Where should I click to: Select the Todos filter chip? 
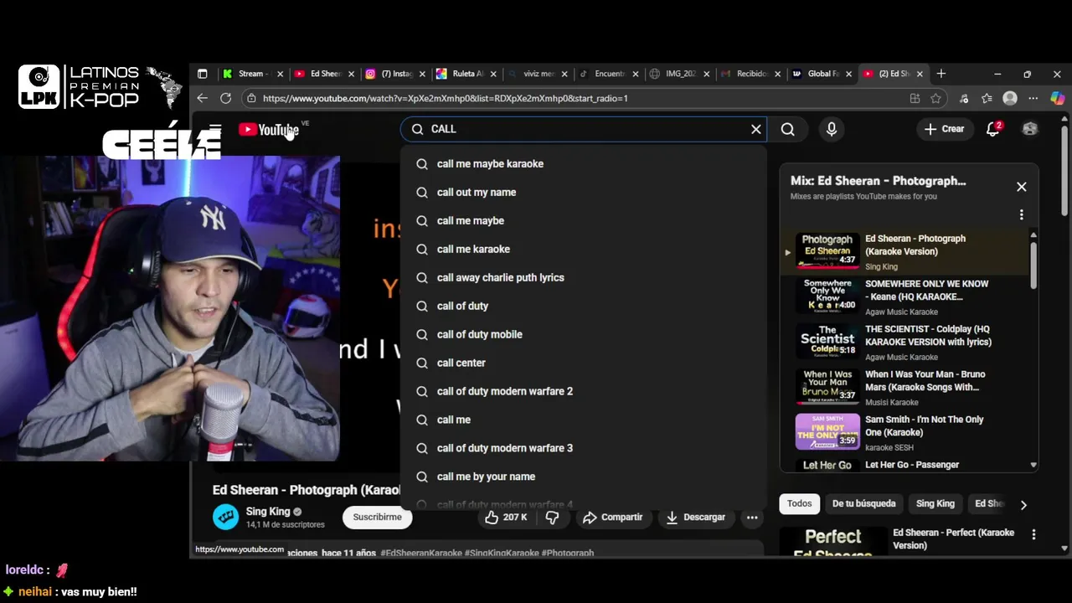pos(799,503)
